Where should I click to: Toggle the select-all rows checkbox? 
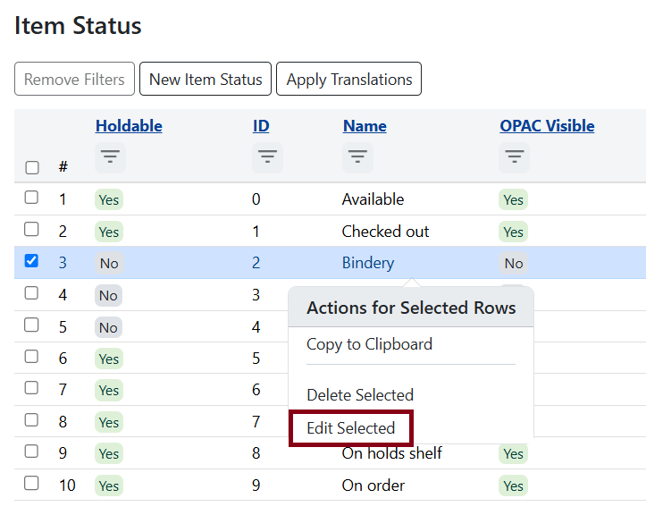[x=32, y=167]
